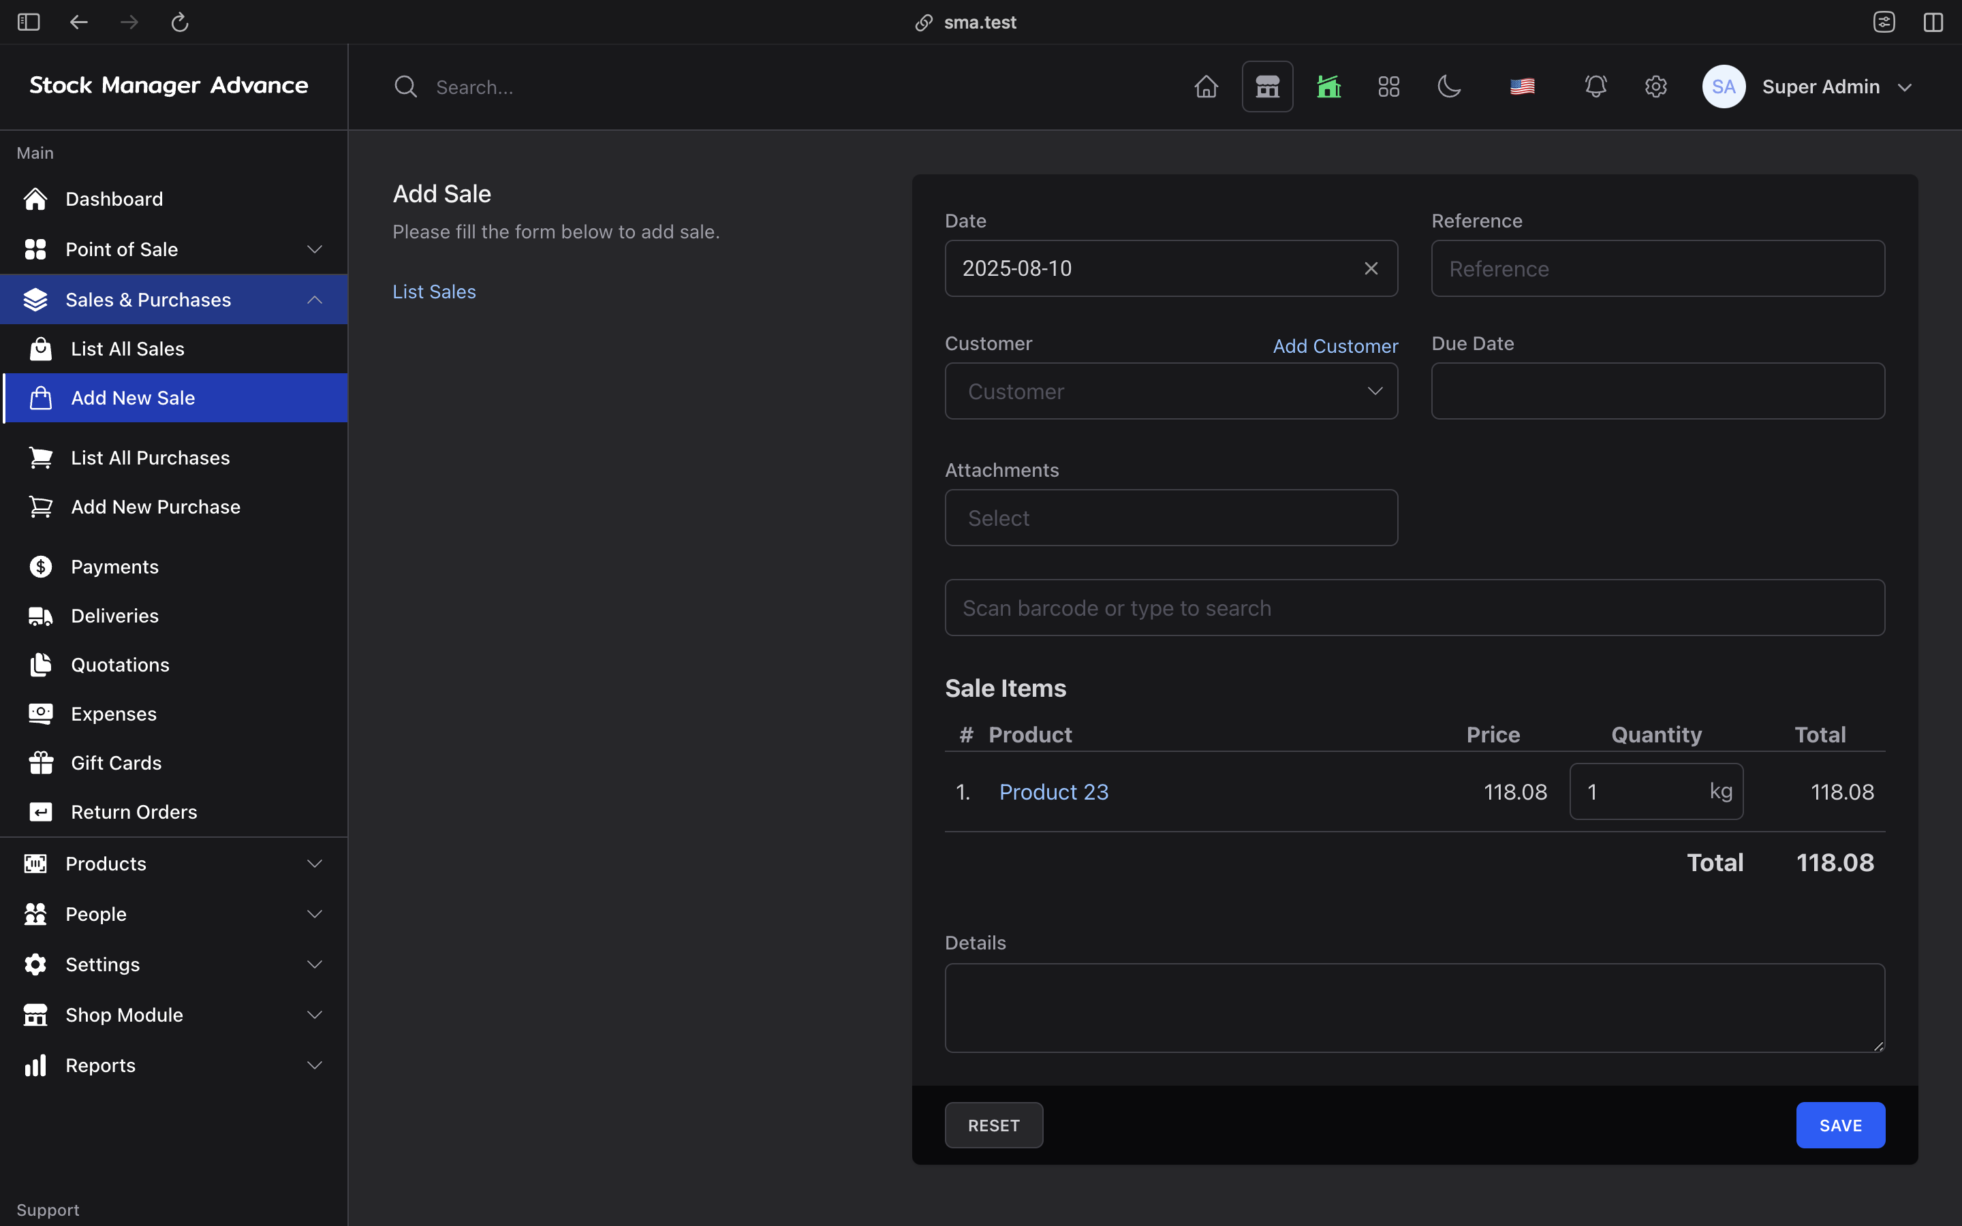The image size is (1962, 1226).
Task: Click the 118.08 grand total value
Action: [1835, 863]
